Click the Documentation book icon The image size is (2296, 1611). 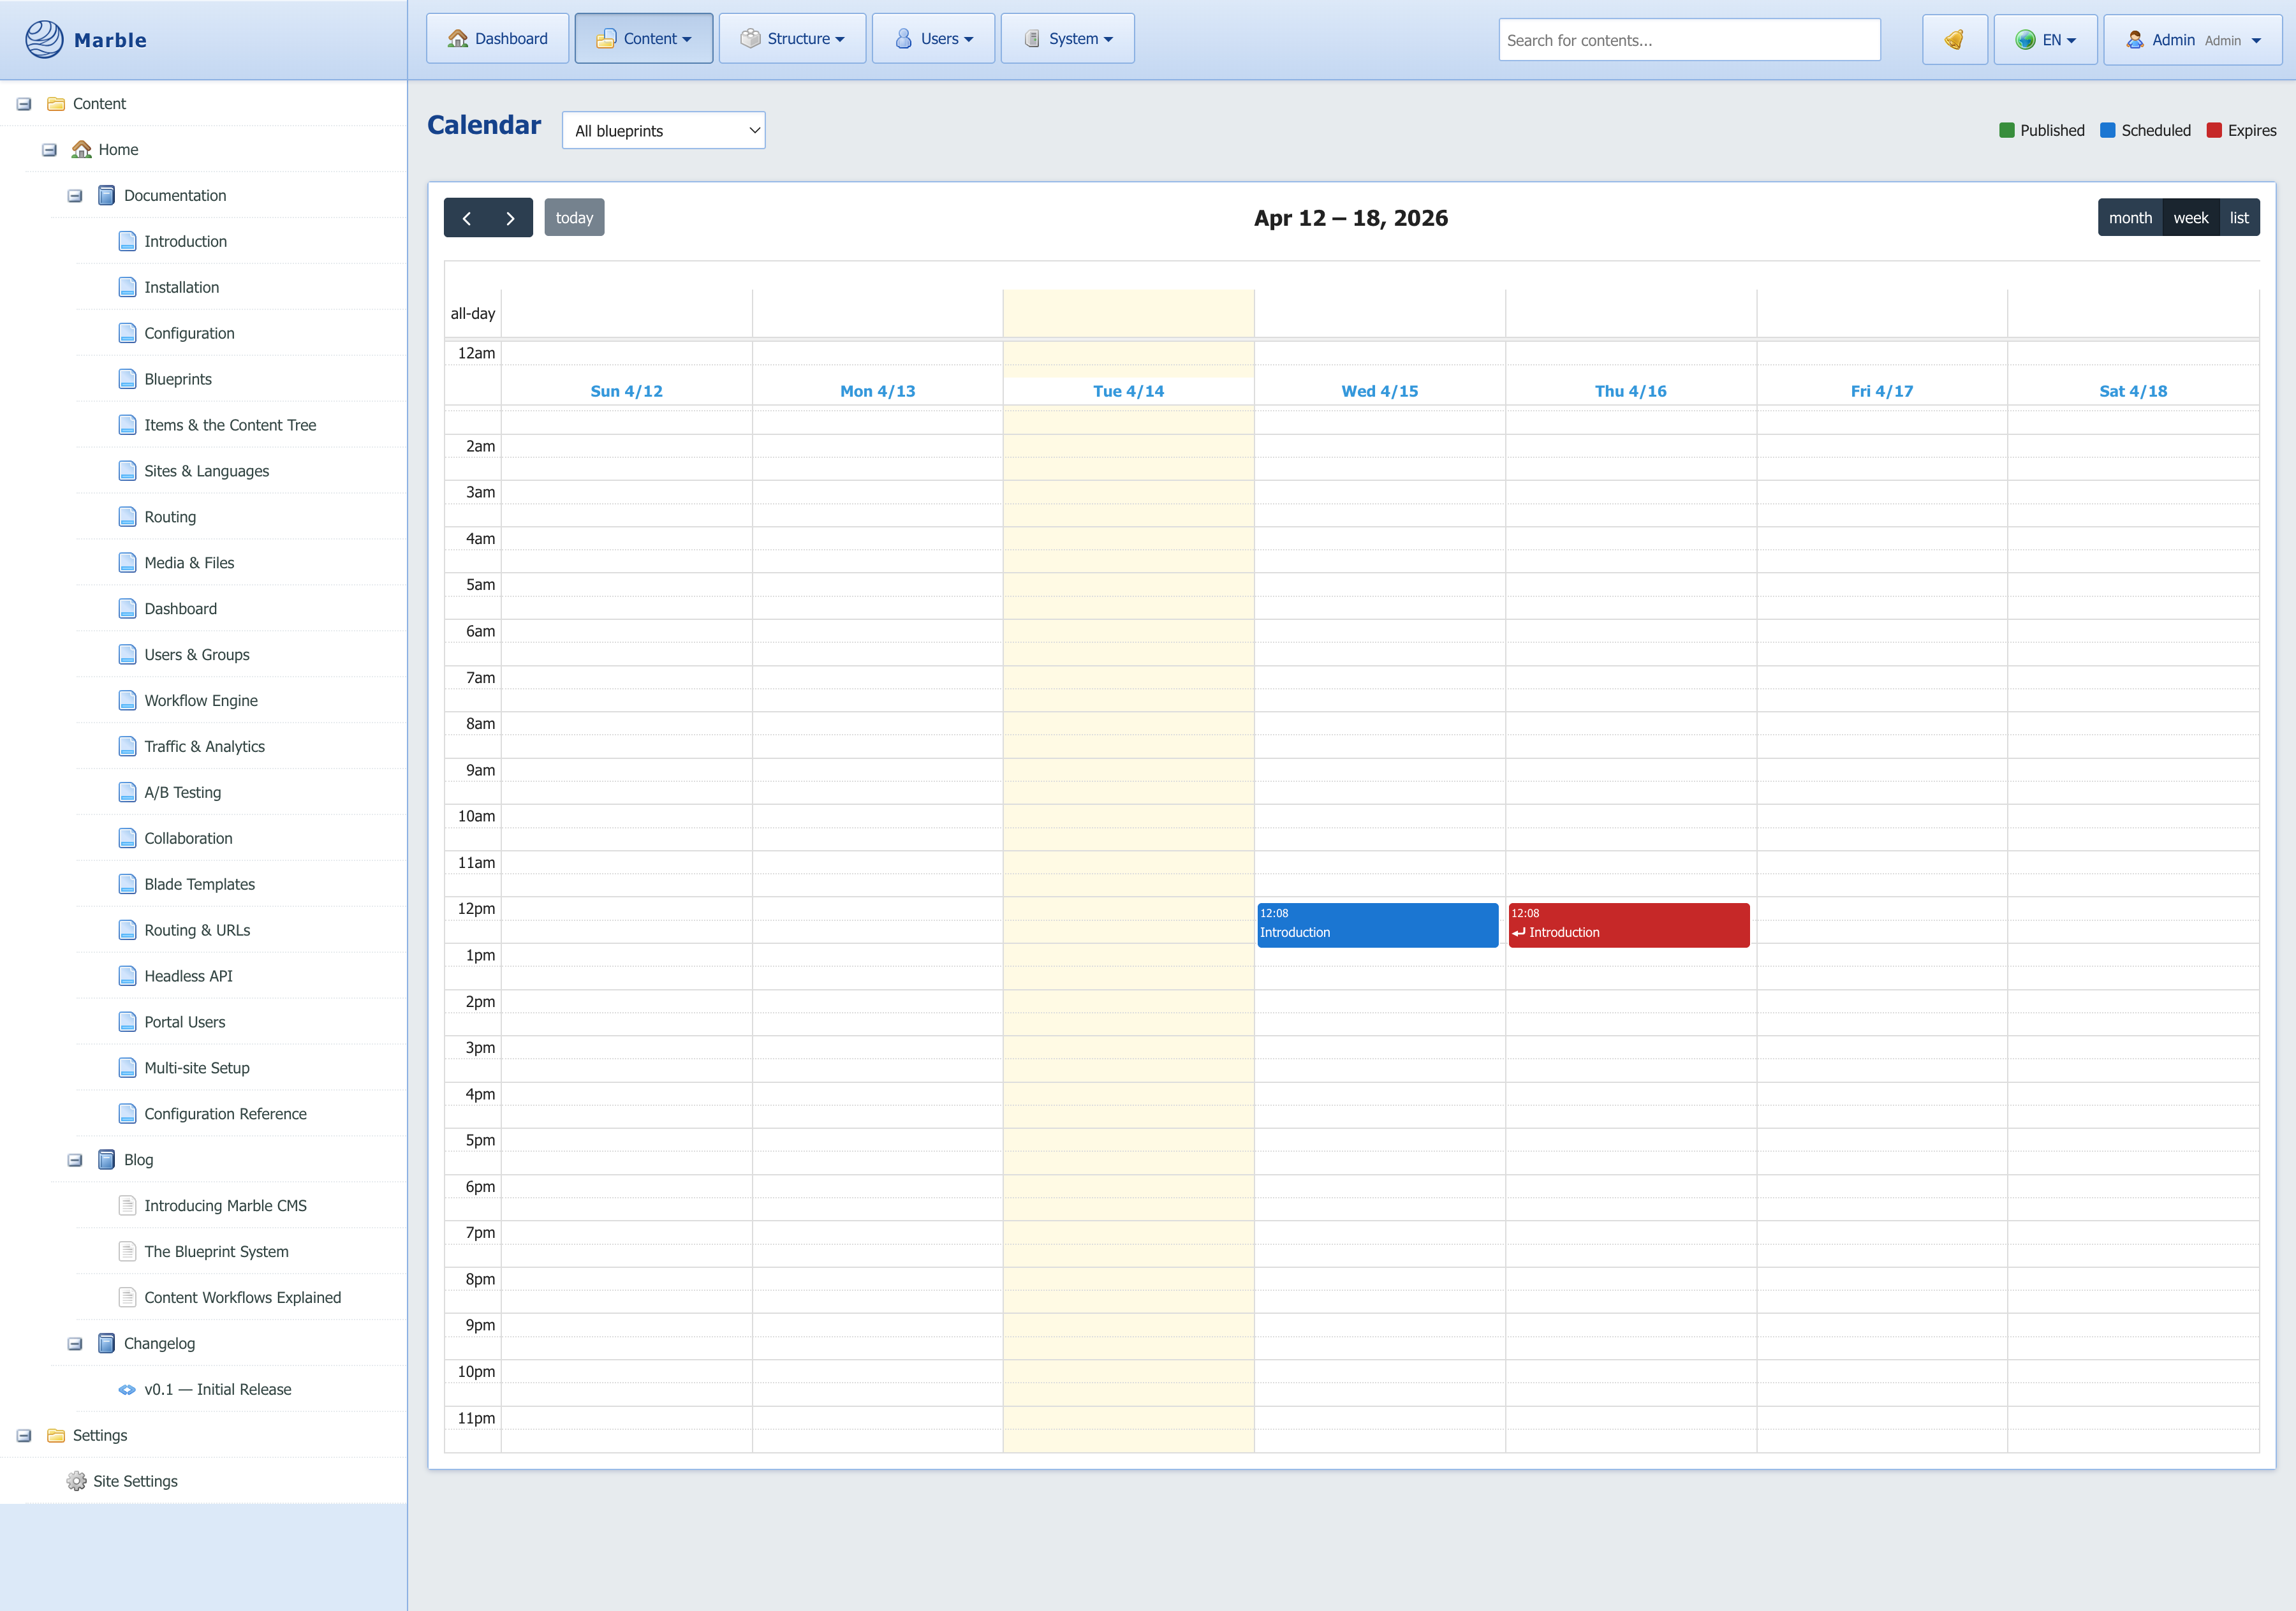(x=106, y=195)
